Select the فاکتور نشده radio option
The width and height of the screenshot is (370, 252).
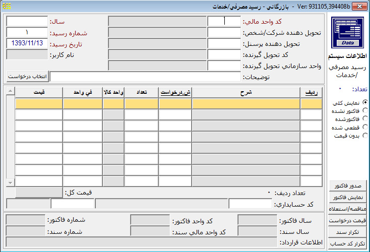click(365, 110)
